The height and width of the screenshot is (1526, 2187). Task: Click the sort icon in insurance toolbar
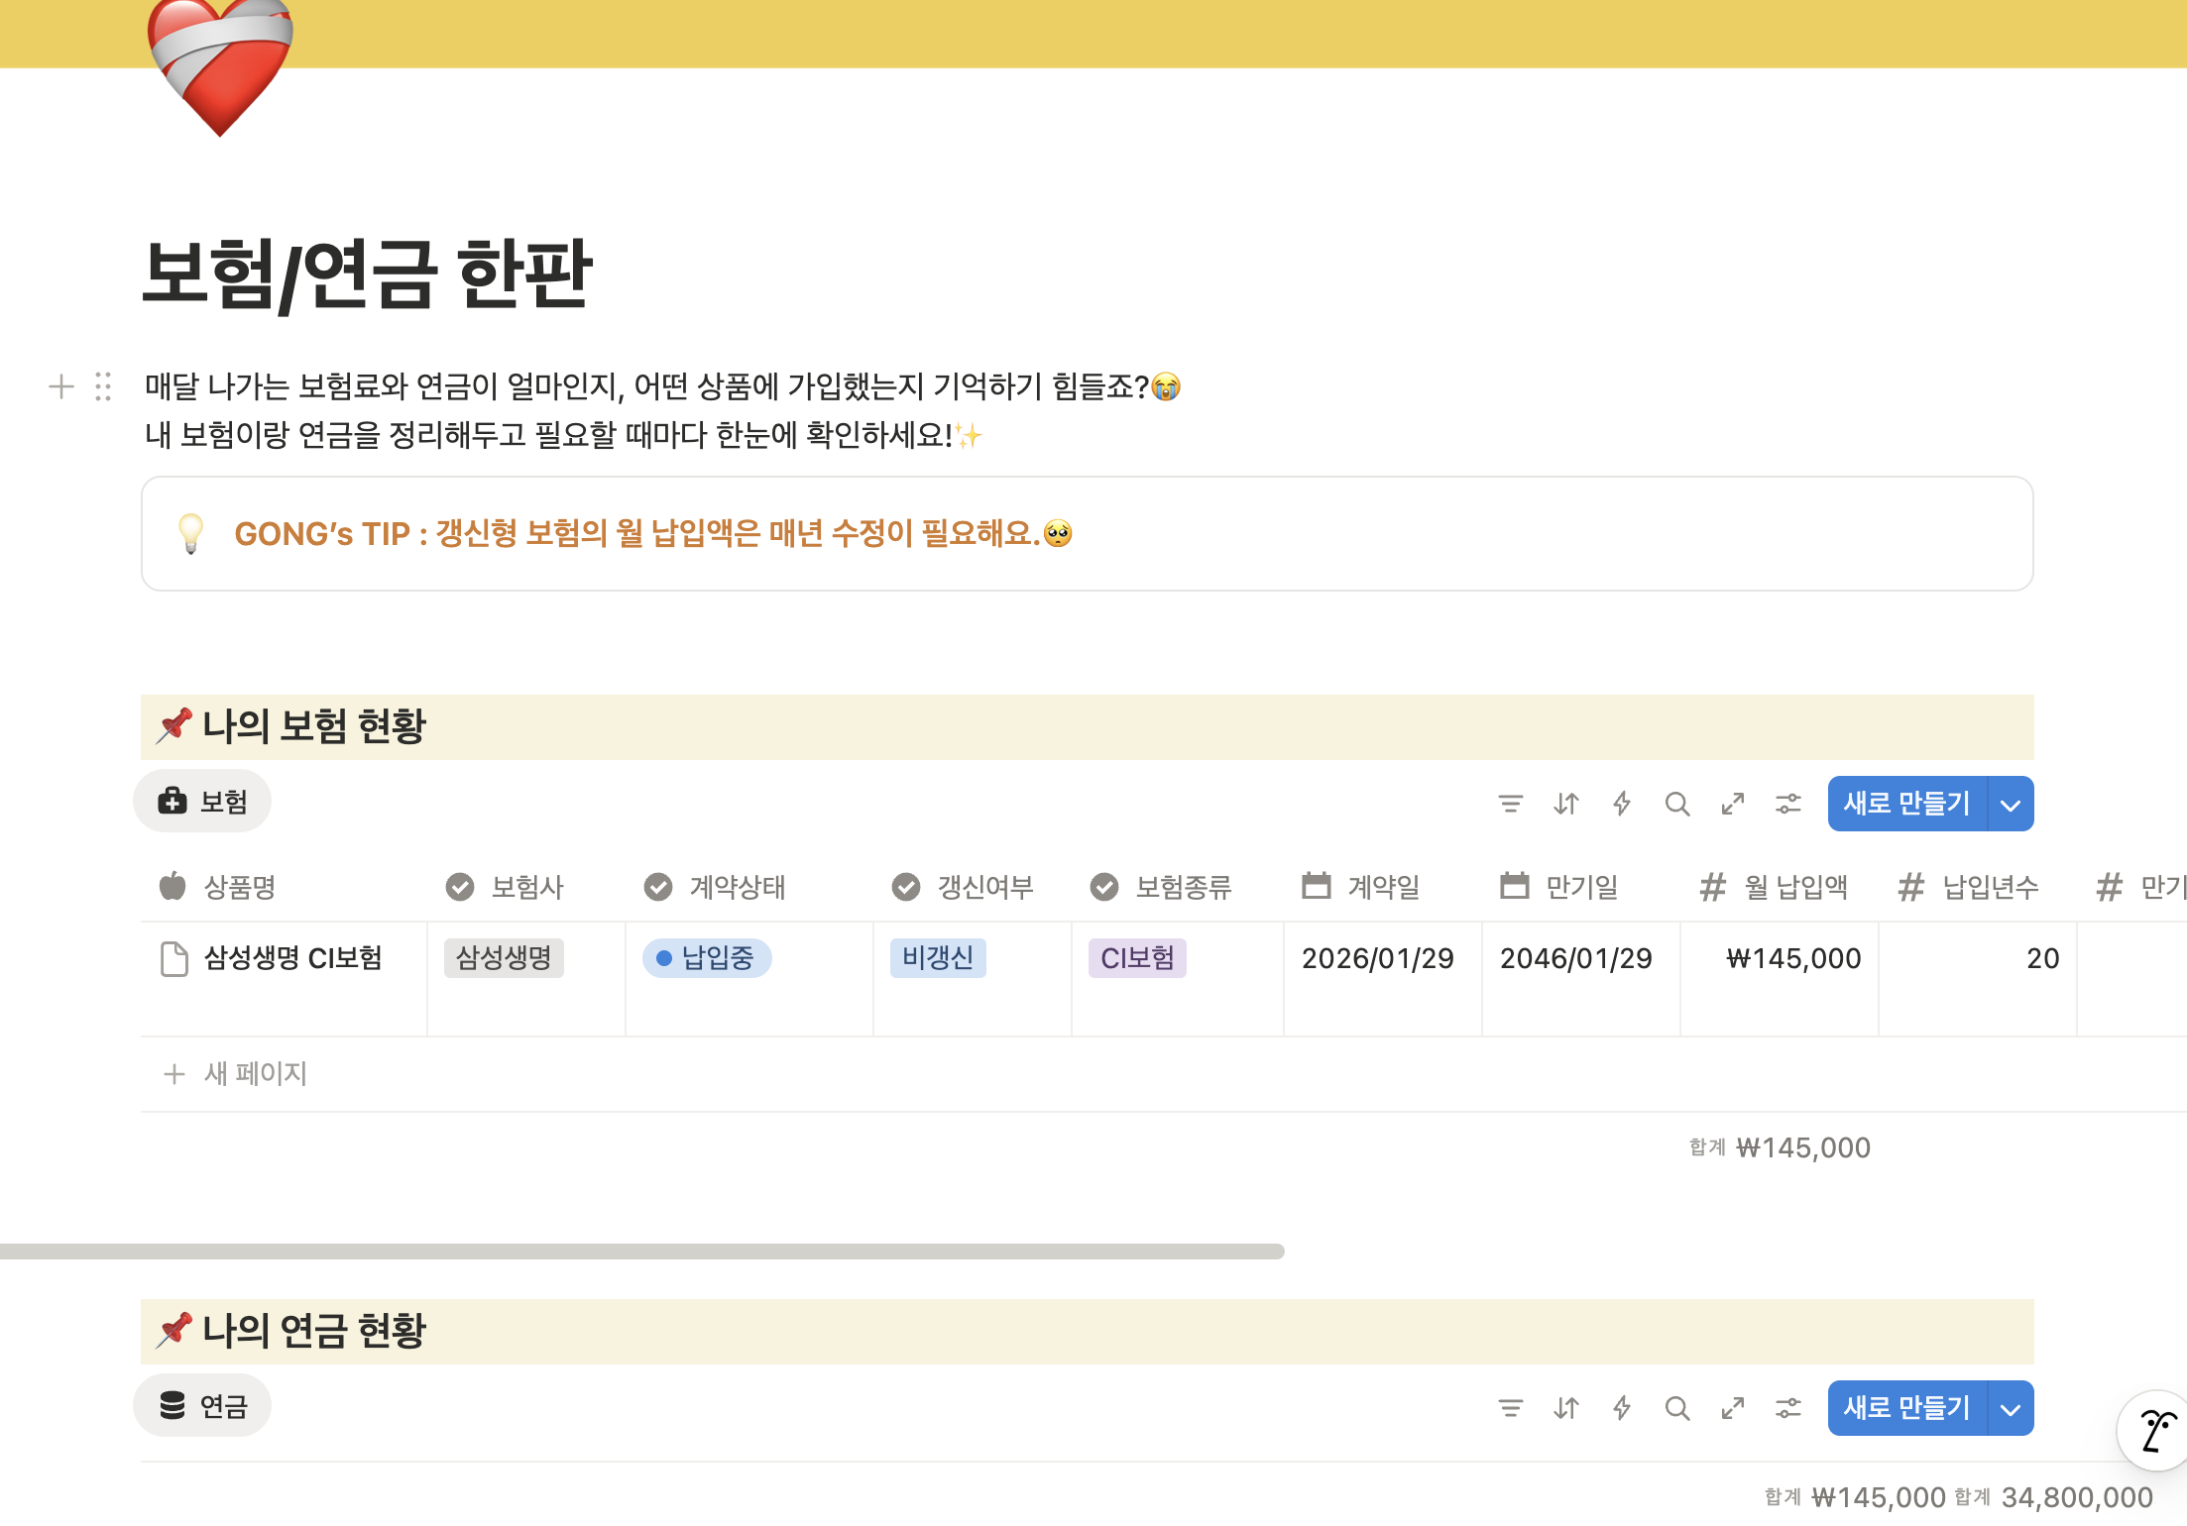[1566, 804]
